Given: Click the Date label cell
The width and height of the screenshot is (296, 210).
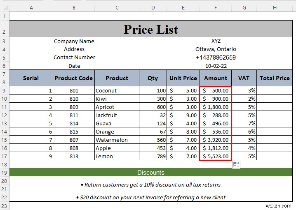Looking at the screenshot, I should pos(74,66).
